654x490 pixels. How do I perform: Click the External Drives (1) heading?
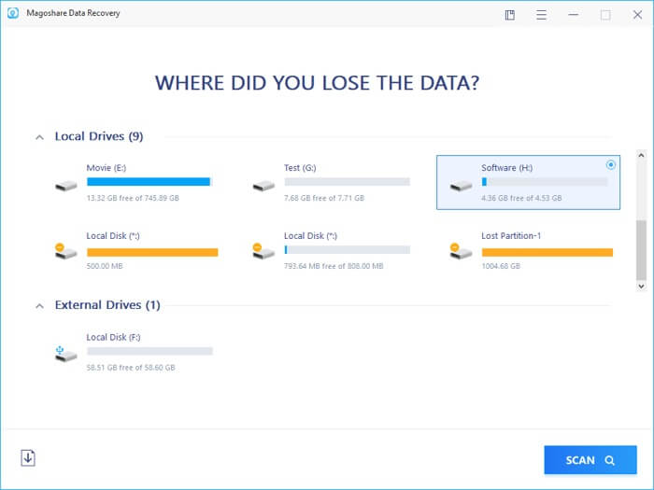[107, 305]
